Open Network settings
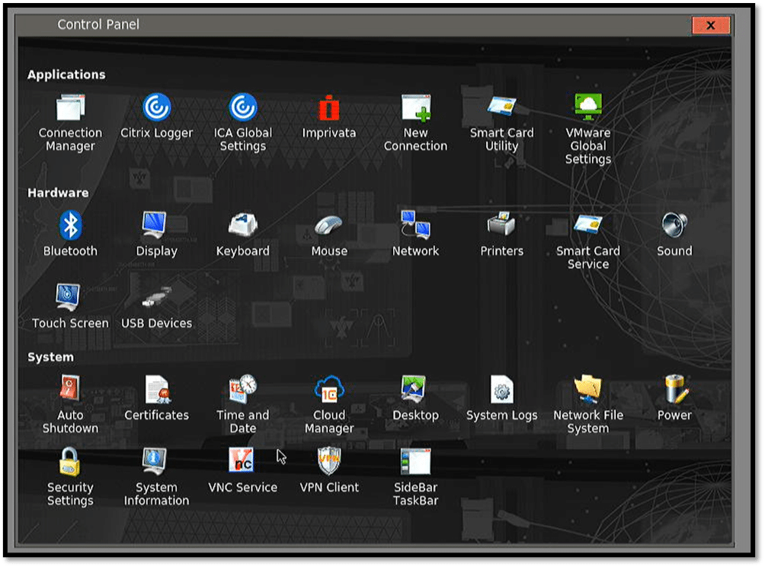Image resolution: width=765 pixels, height=567 pixels. [x=415, y=234]
